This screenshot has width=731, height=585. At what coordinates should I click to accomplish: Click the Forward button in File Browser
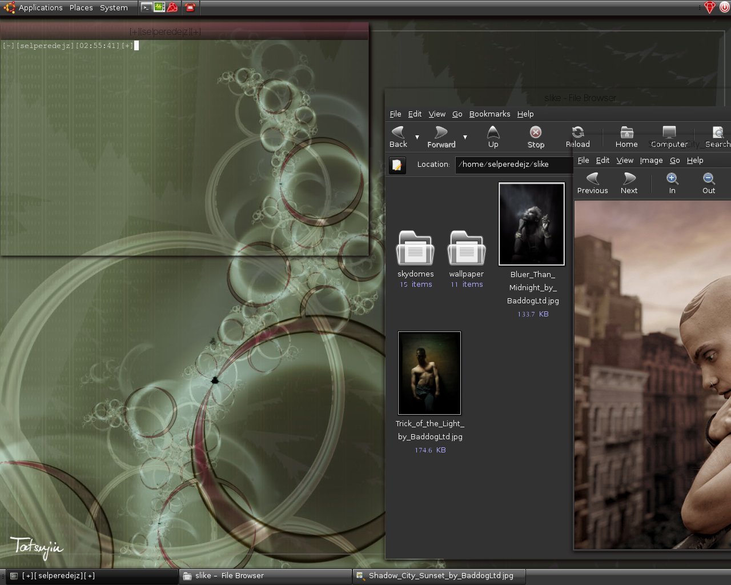441,137
